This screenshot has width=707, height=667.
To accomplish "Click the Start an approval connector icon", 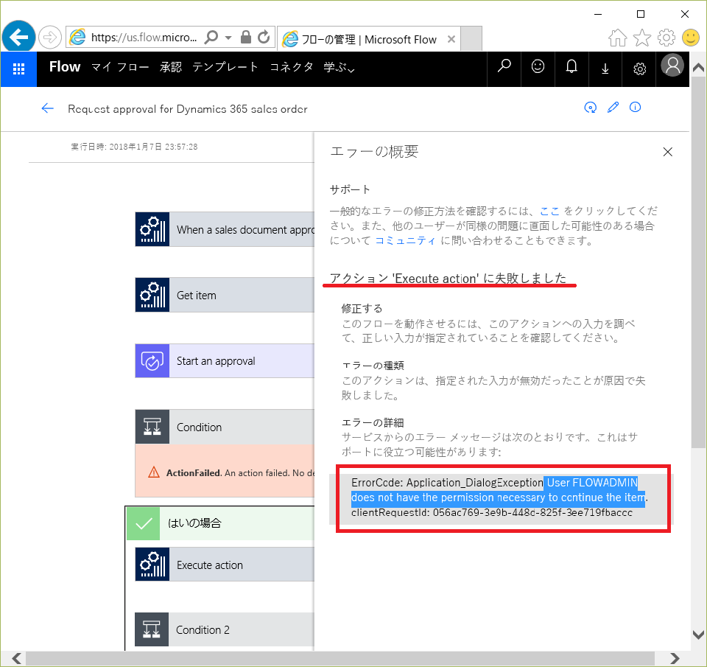I will pos(152,360).
